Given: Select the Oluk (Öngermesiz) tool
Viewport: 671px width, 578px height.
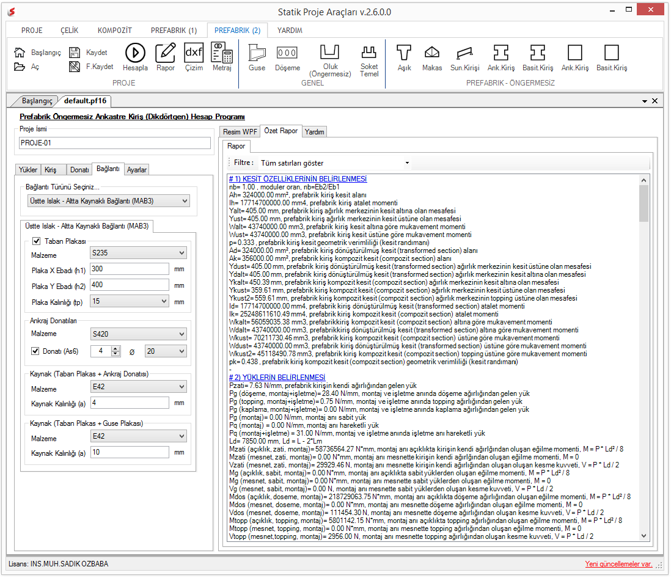Looking at the screenshot, I should click(x=330, y=60).
